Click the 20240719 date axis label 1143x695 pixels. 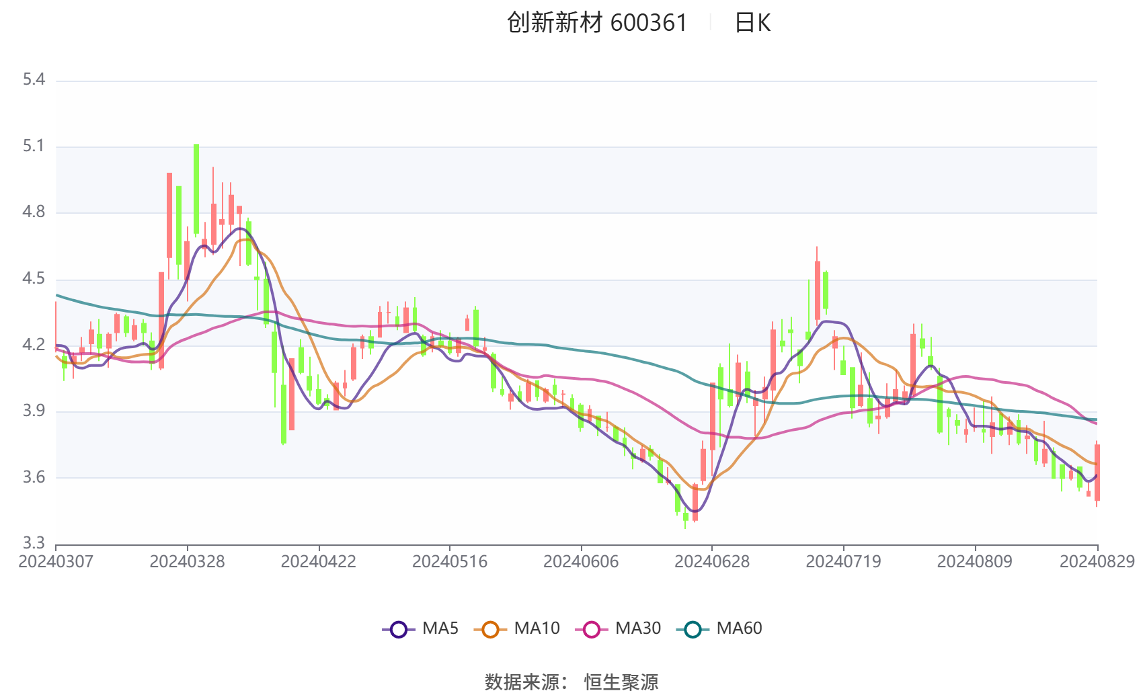(x=843, y=561)
